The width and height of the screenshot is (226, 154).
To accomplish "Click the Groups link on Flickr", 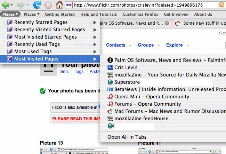I will click(146, 45).
